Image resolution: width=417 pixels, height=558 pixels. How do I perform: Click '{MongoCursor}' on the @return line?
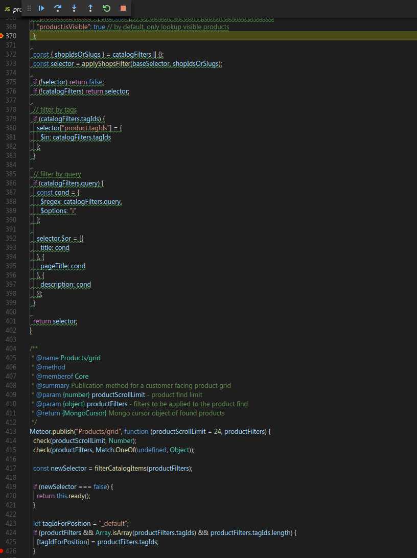point(84,413)
